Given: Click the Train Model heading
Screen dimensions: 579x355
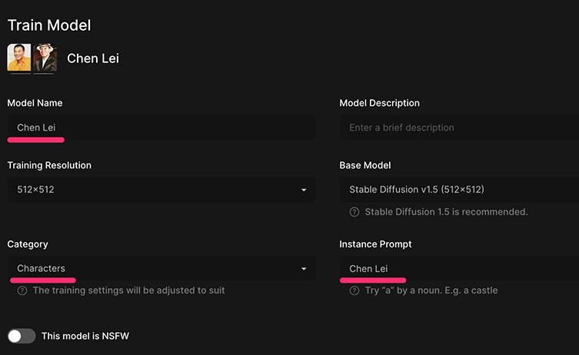Looking at the screenshot, I should tap(49, 25).
